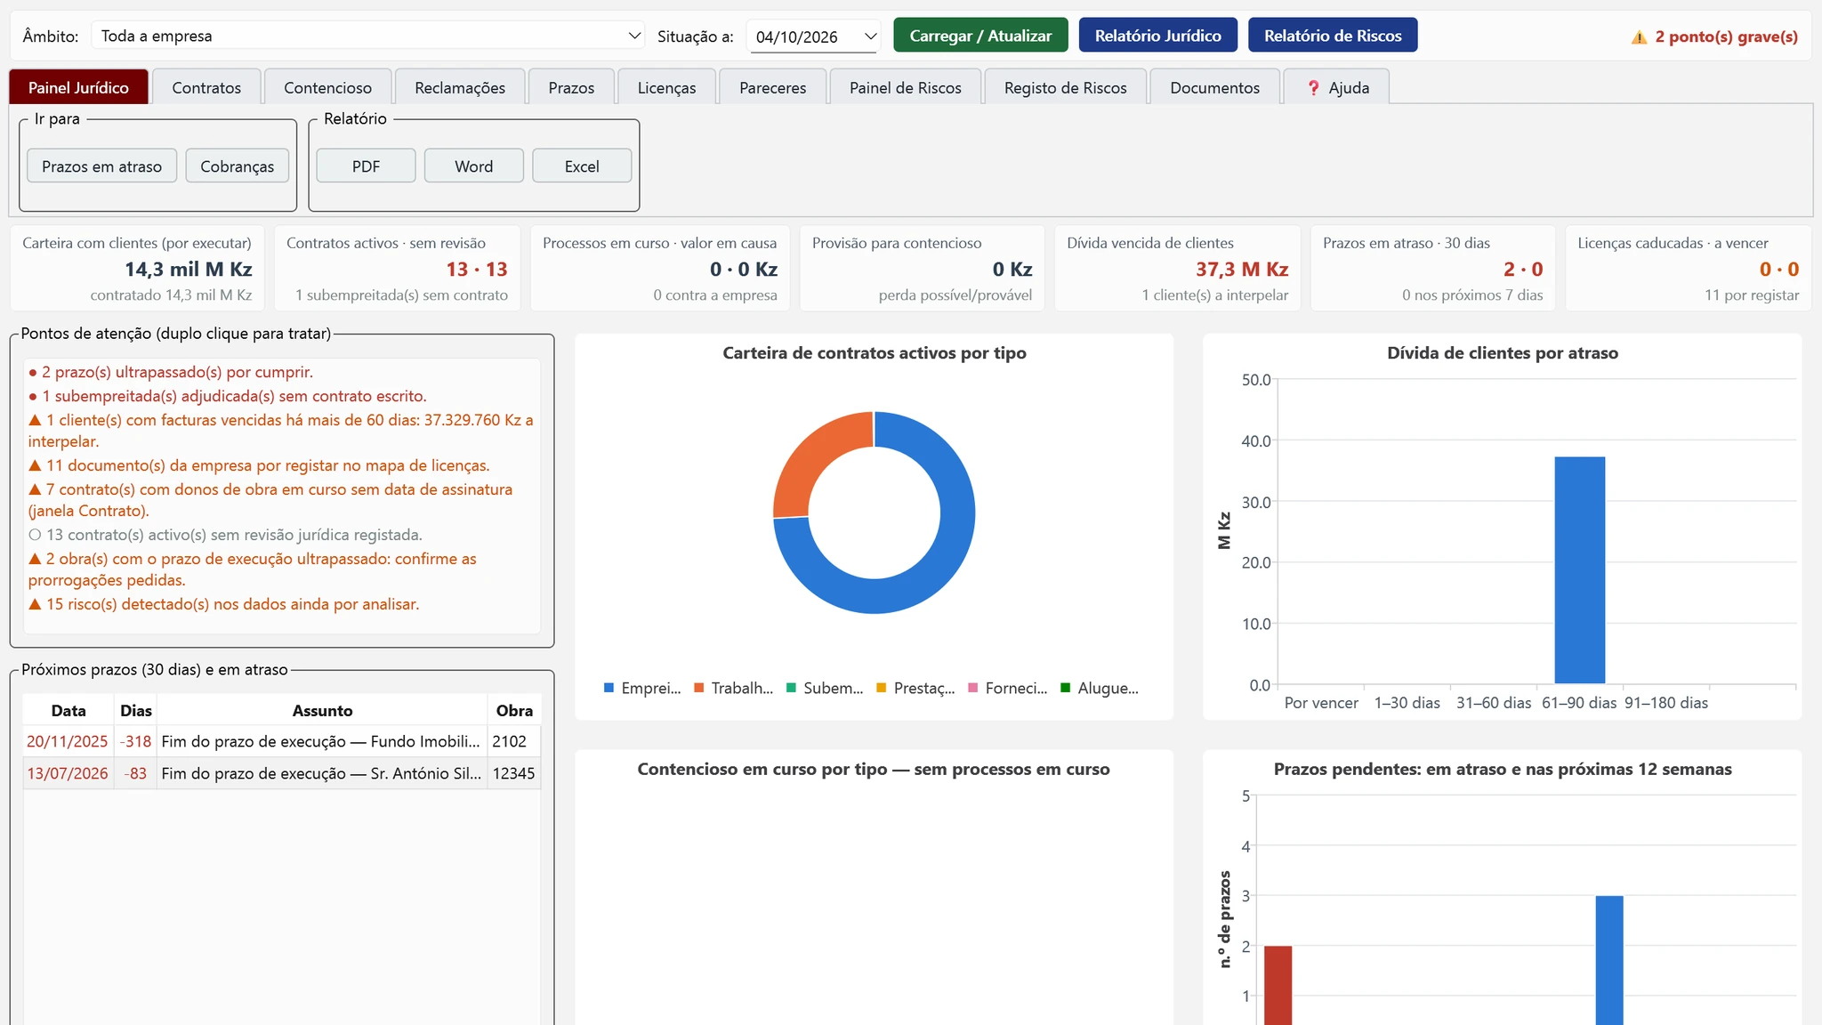Click the dark green Alugue... legend marker
The width and height of the screenshot is (1822, 1025).
click(x=1065, y=688)
